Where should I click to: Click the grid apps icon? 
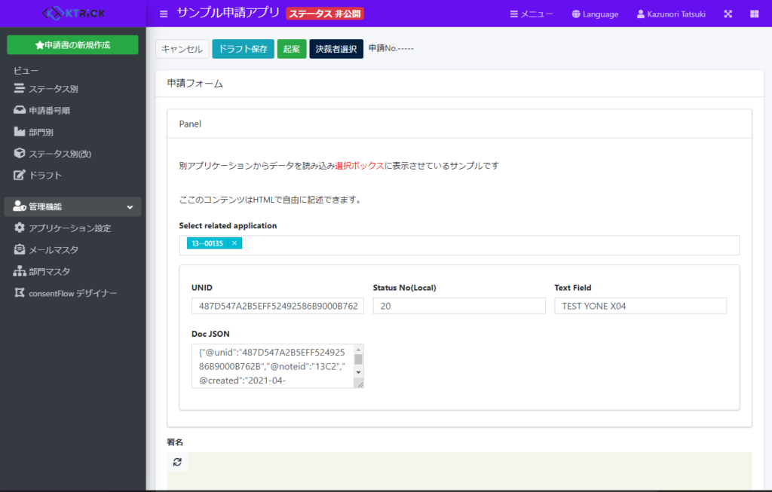click(754, 14)
